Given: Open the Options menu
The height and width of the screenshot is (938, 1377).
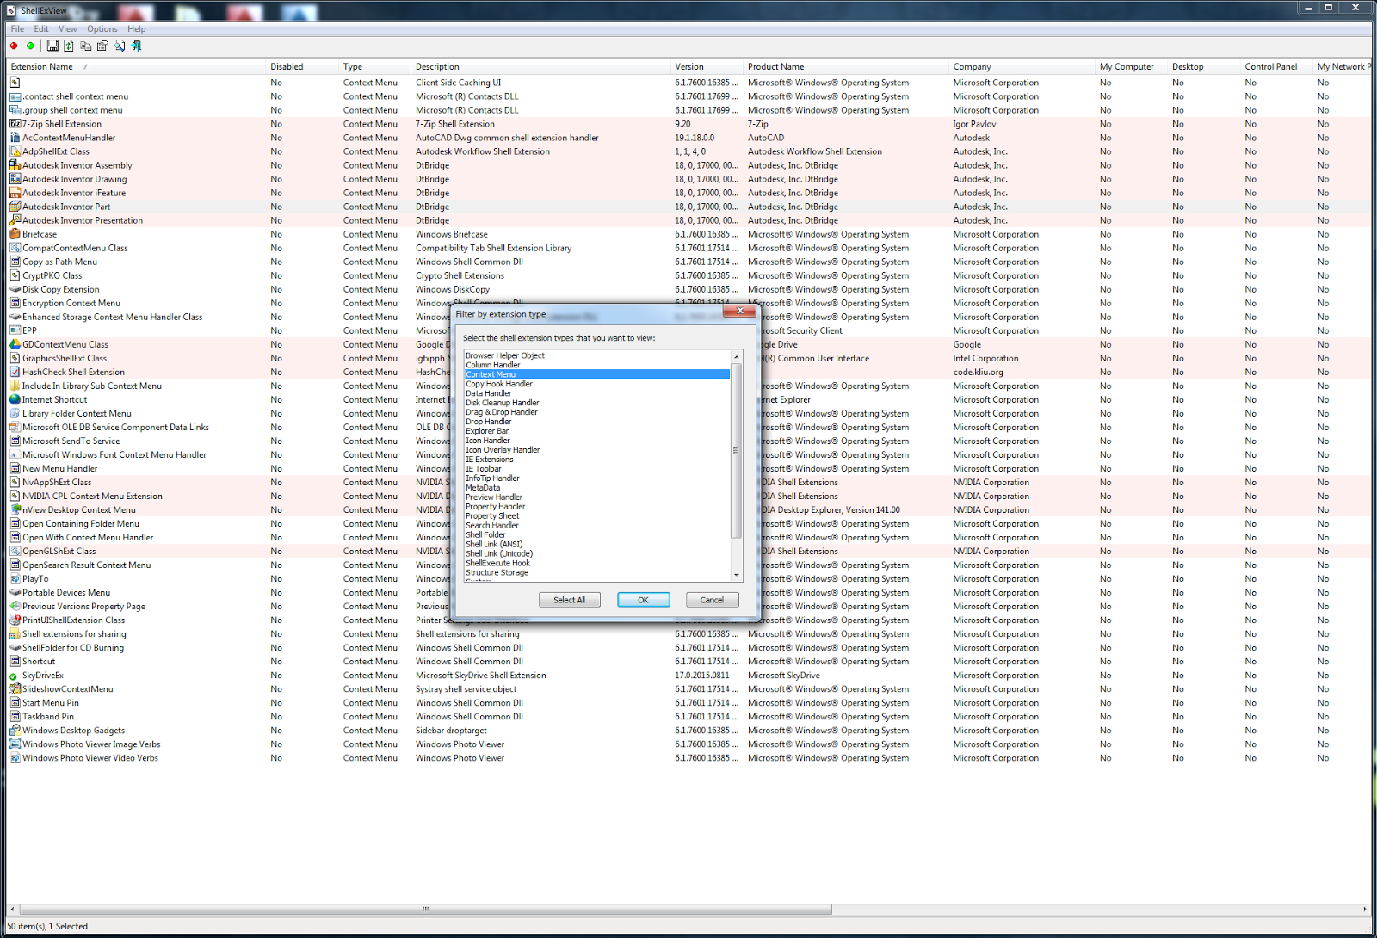Looking at the screenshot, I should pyautogui.click(x=102, y=28).
